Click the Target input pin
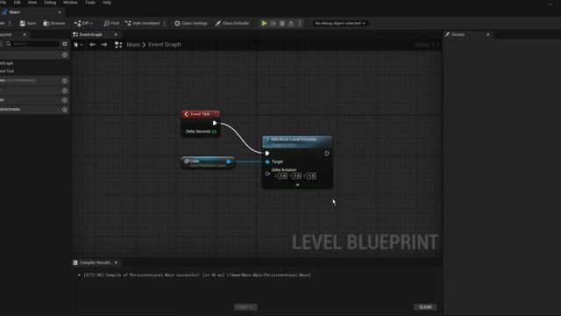 (267, 162)
